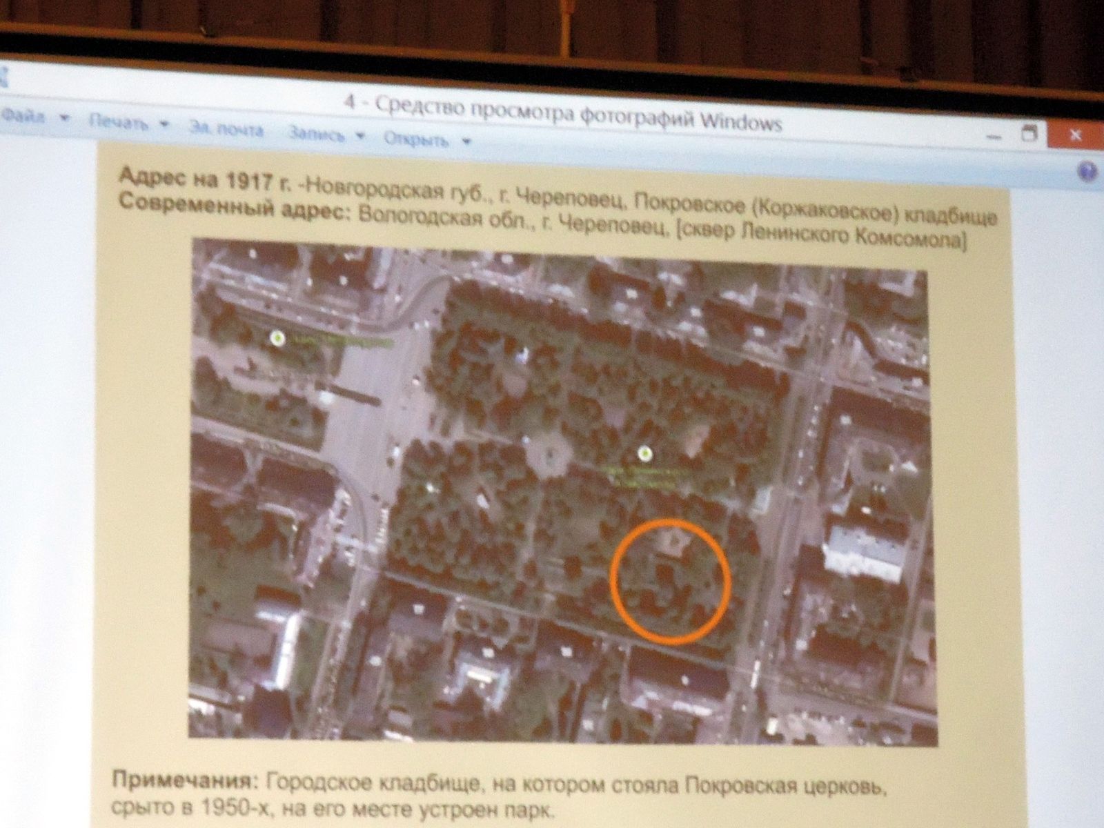
Task: Click the satellite map image
Action: (562, 491)
